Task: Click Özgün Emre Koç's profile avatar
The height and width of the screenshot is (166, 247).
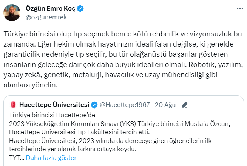Action: click(12, 12)
